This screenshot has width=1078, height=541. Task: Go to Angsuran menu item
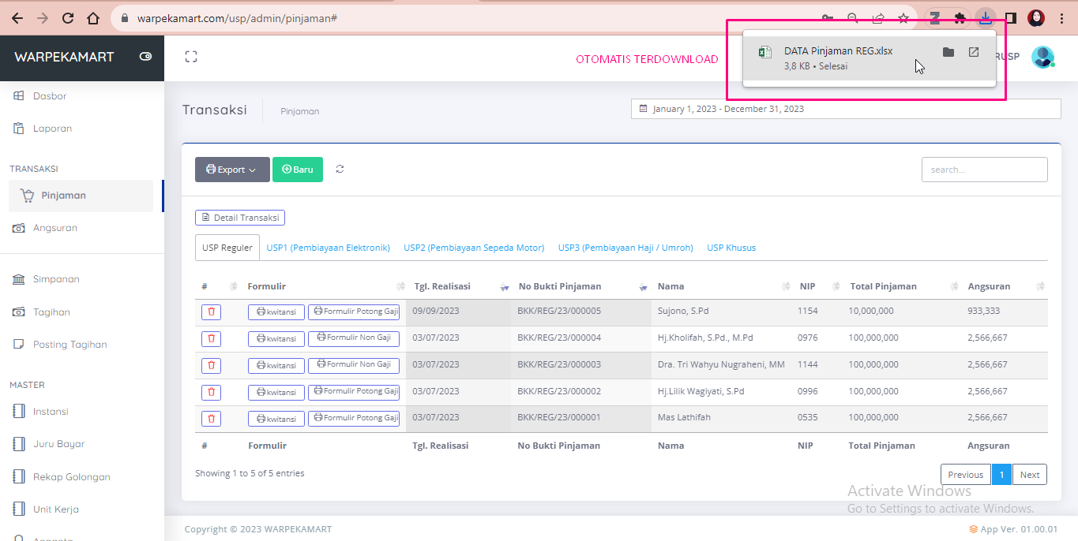(55, 228)
